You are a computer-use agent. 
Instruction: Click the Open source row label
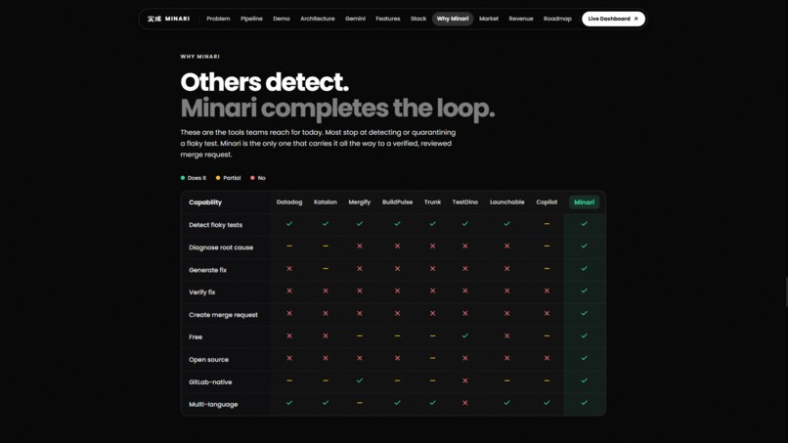(208, 360)
